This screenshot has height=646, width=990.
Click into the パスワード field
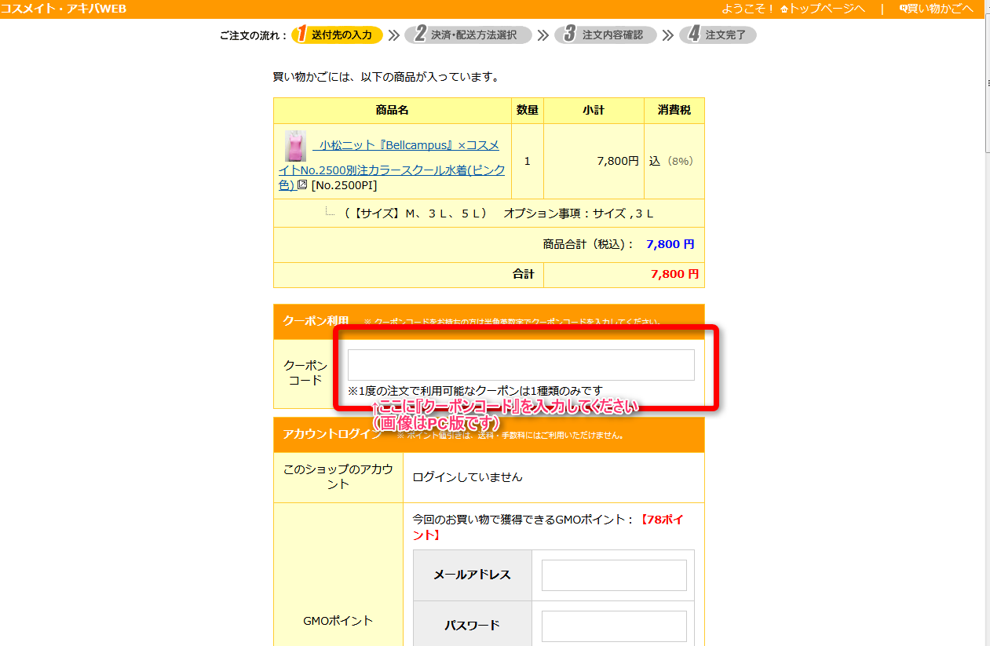(x=613, y=626)
